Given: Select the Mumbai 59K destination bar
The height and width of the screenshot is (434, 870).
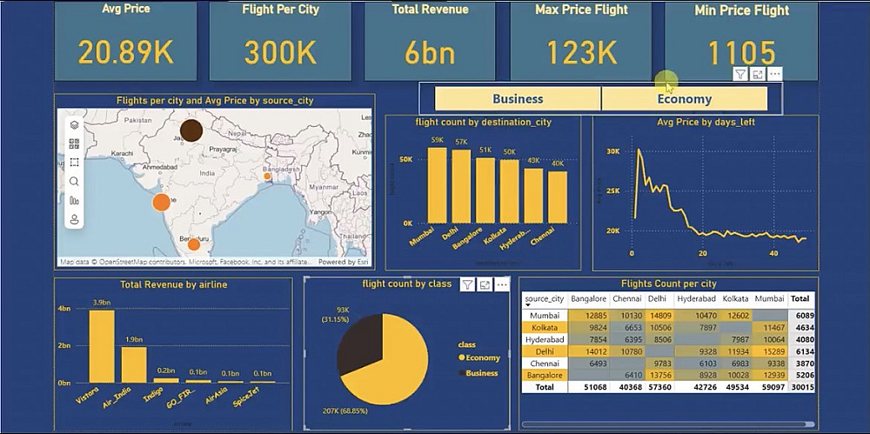Looking at the screenshot, I should (438, 185).
